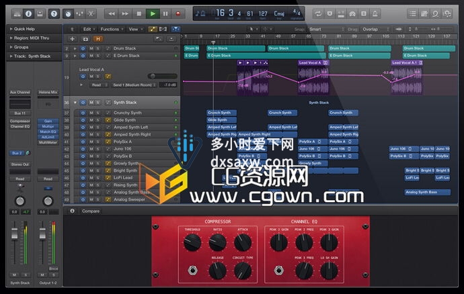Solo the Synth Stack track
This screenshot has width=464, height=294.
[98, 102]
